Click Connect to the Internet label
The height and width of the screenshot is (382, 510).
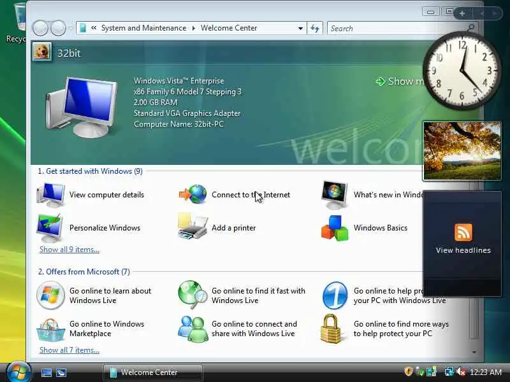tap(251, 195)
